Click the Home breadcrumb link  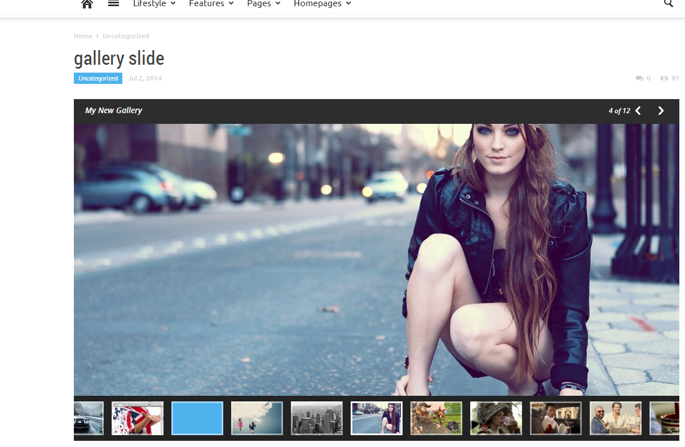click(x=83, y=36)
